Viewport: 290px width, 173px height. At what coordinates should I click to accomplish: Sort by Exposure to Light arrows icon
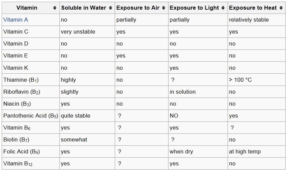[x=223, y=8]
